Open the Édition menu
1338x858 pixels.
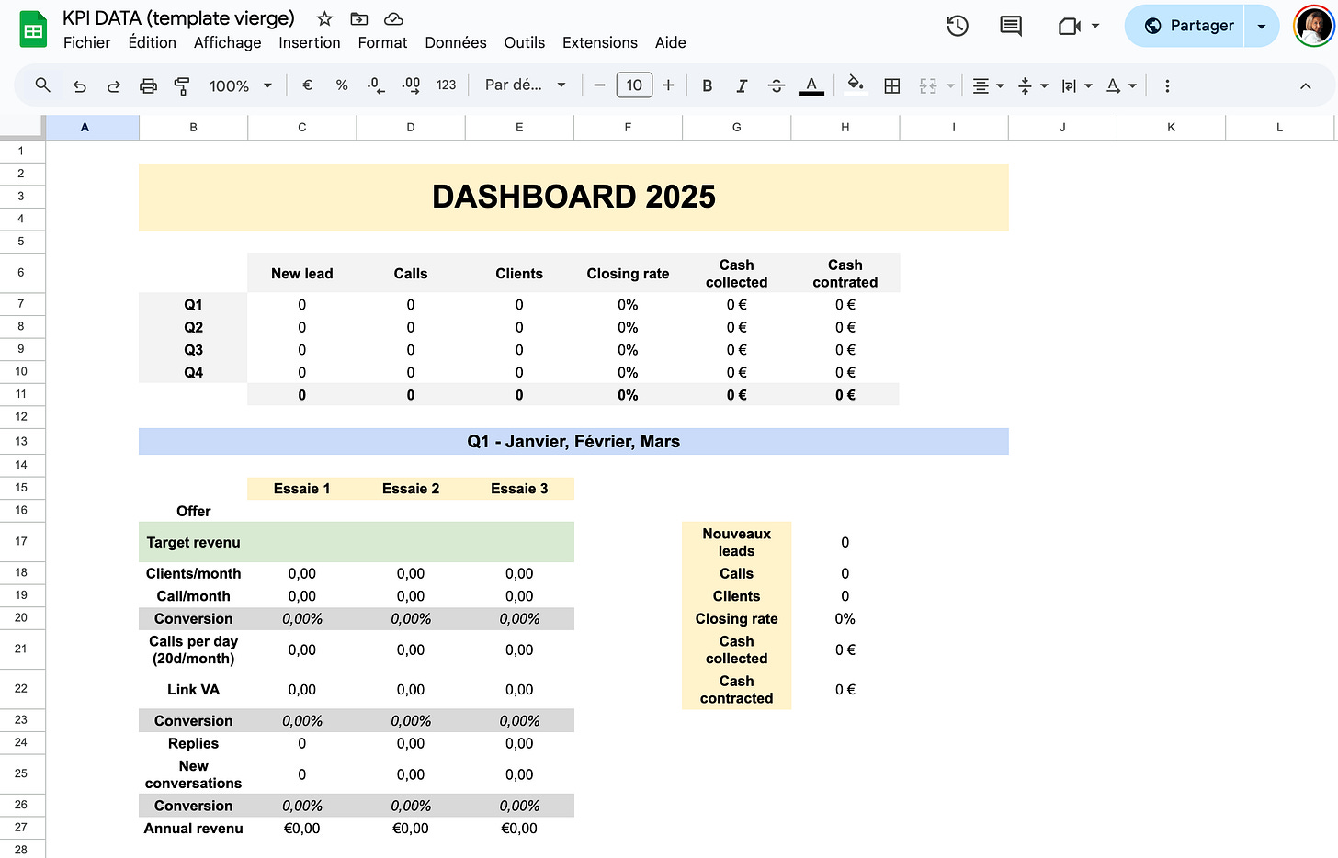click(x=153, y=42)
